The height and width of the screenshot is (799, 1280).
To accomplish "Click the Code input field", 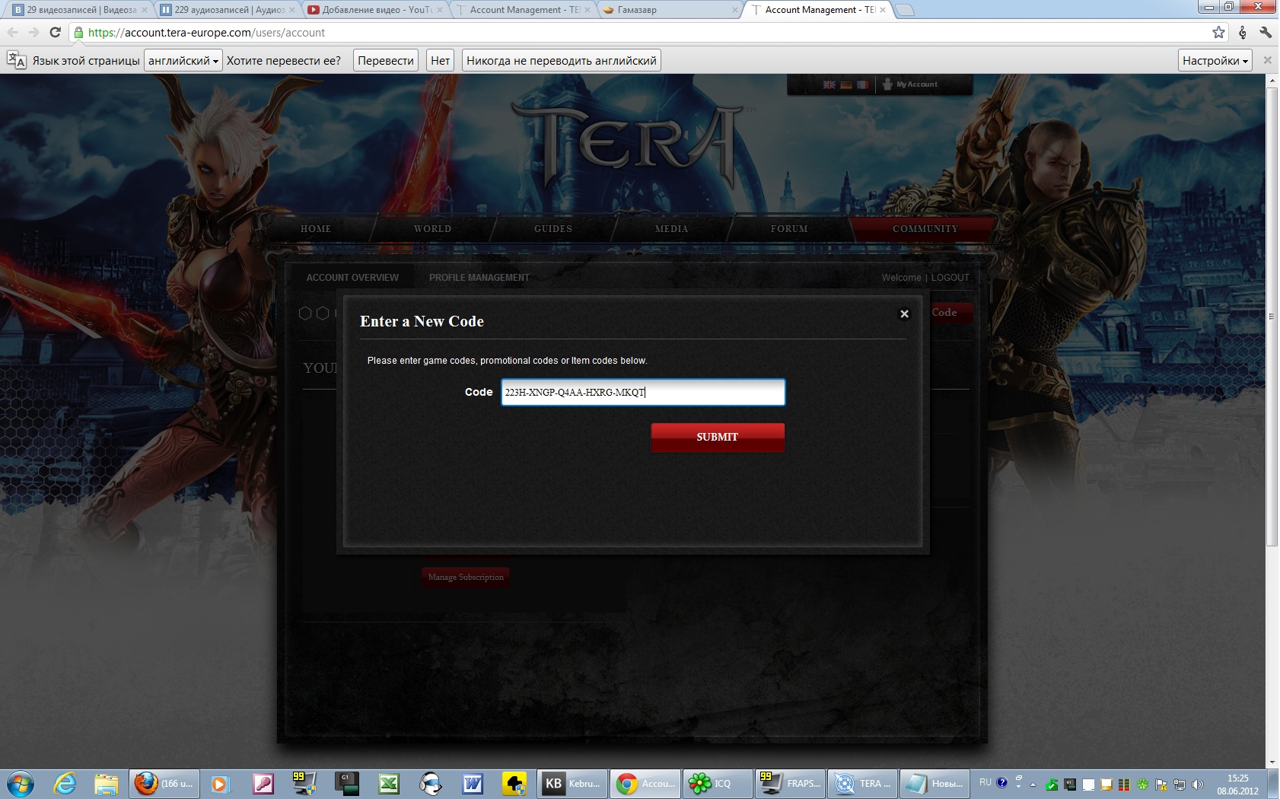I will pyautogui.click(x=643, y=392).
